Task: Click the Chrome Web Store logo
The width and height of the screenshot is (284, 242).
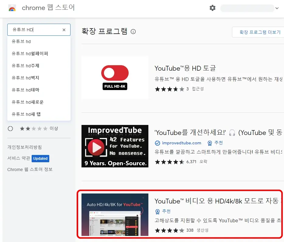Action: tap(12, 8)
